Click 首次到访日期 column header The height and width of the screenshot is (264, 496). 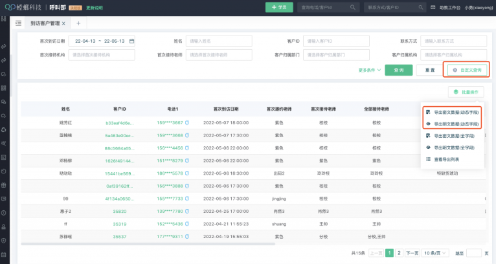[226, 109]
